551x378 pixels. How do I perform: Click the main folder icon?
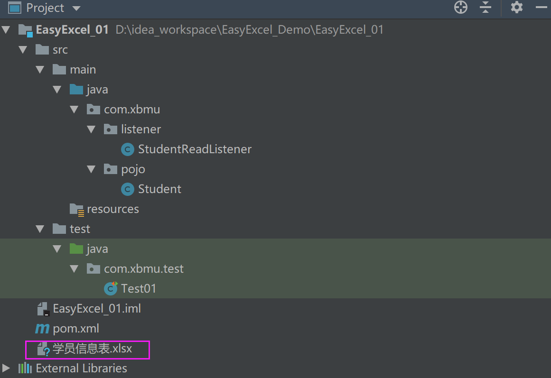coord(59,70)
